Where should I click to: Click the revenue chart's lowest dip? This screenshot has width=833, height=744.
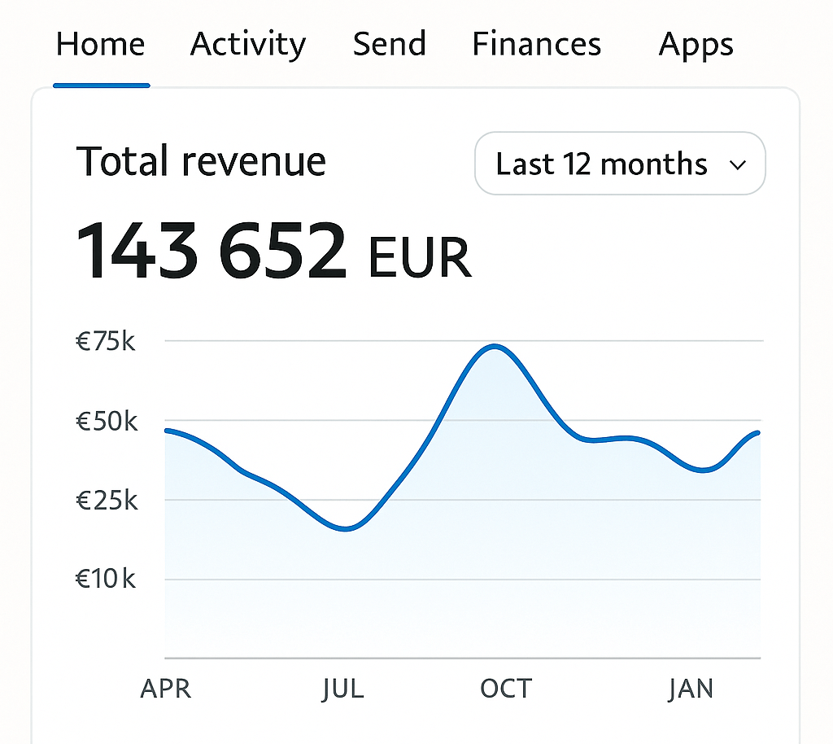pos(346,528)
